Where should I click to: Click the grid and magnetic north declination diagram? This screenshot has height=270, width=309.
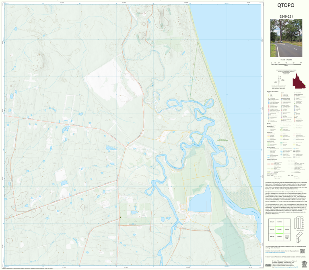[280, 80]
